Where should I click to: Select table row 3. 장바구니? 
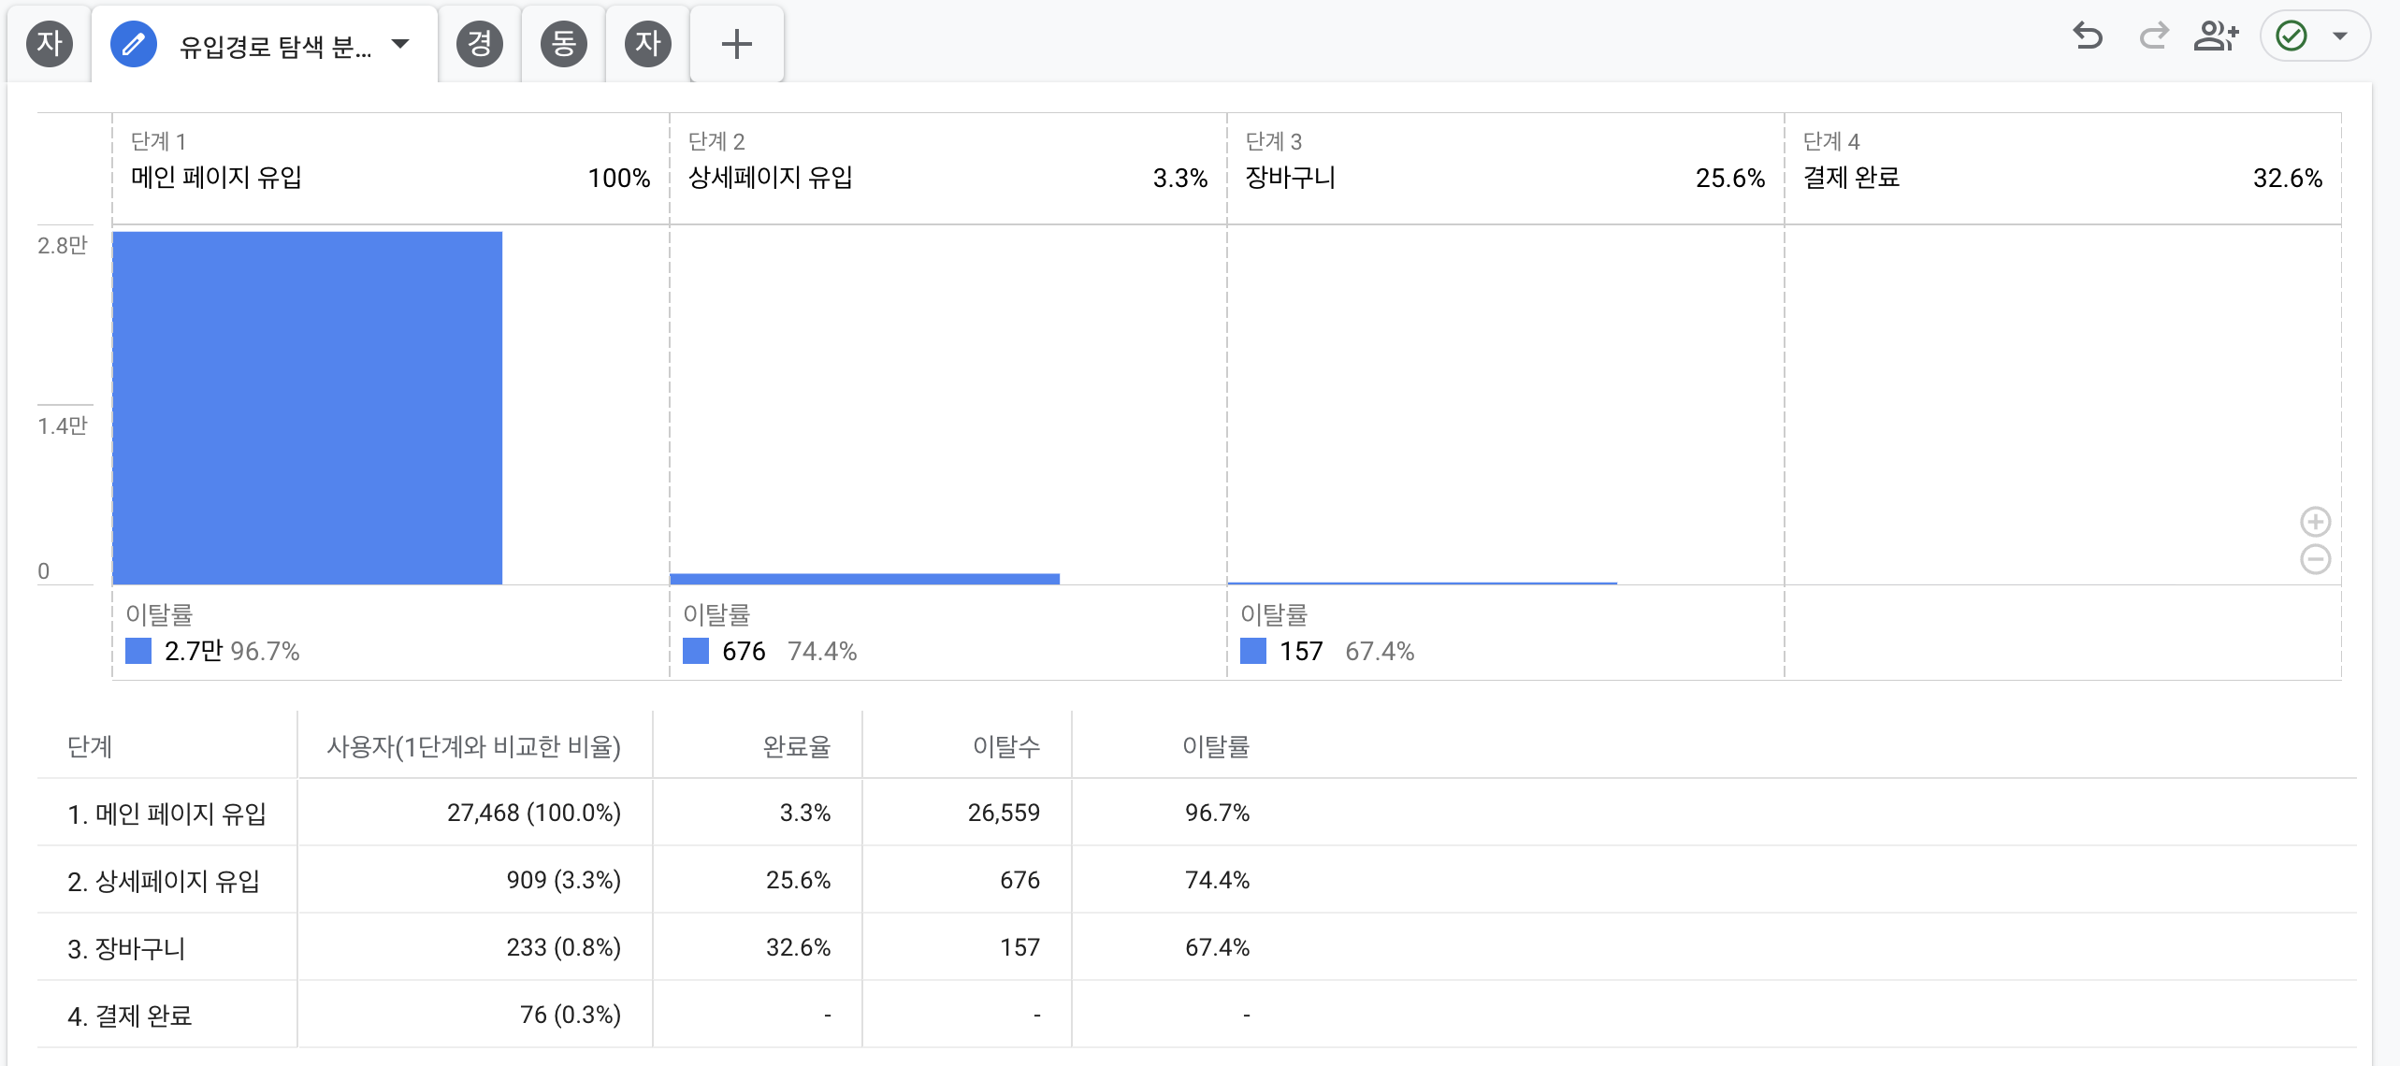126,948
